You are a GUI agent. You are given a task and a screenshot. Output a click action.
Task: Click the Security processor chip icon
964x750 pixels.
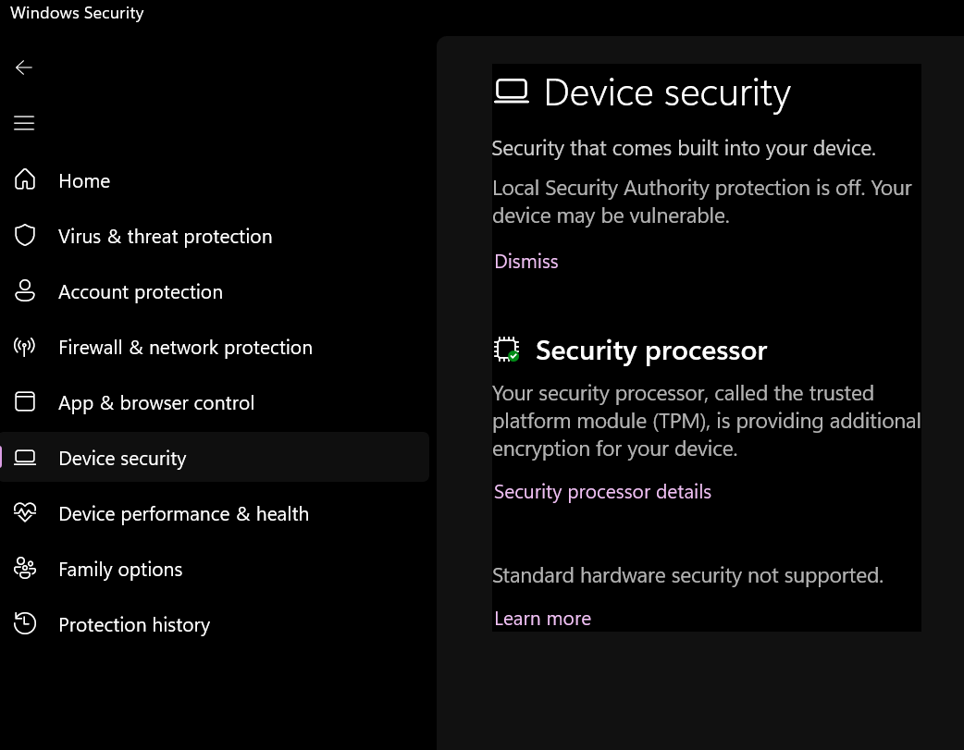506,350
